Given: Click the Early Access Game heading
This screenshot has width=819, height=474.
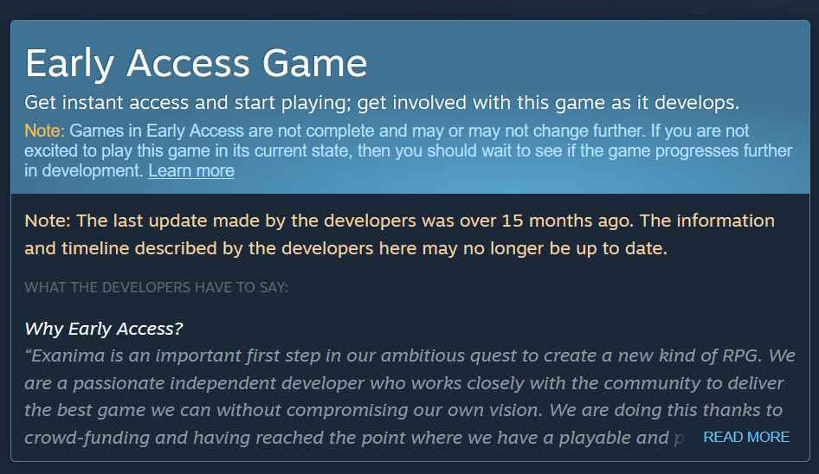Looking at the screenshot, I should (x=196, y=63).
